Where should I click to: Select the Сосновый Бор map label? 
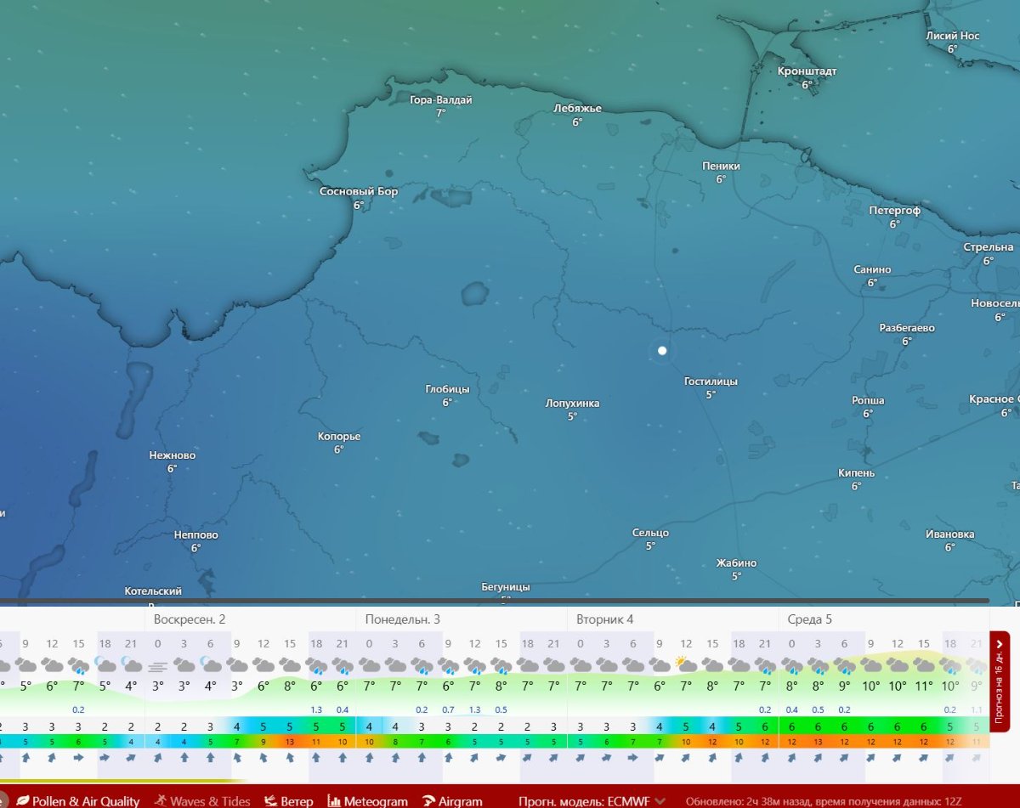click(358, 192)
